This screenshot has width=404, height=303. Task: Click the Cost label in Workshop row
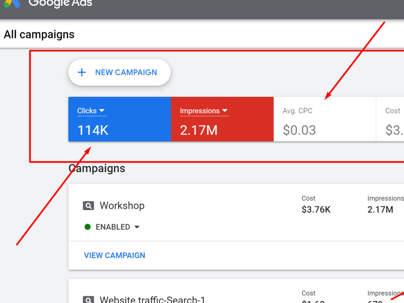pos(308,198)
